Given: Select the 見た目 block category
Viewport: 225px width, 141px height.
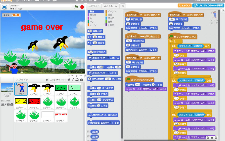Looking at the screenshot, I should (93, 15).
